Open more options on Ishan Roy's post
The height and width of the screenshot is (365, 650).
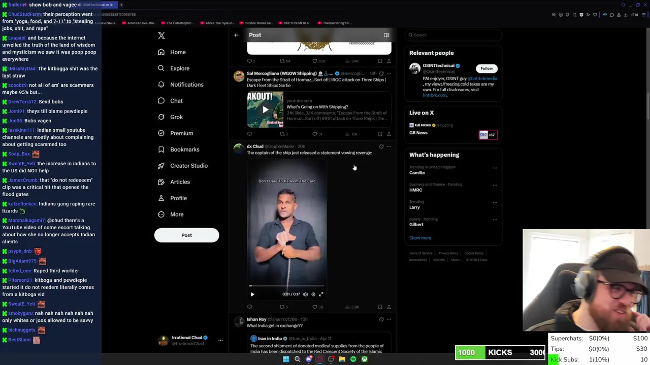[389, 319]
